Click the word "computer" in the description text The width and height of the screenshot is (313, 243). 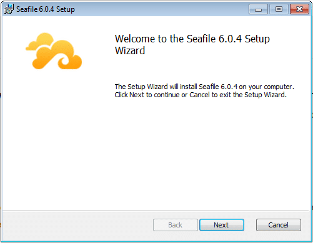[278, 87]
